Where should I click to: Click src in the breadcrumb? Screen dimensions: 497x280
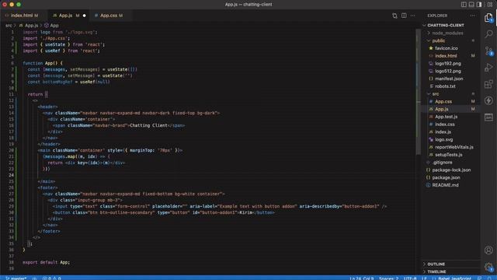9,26
